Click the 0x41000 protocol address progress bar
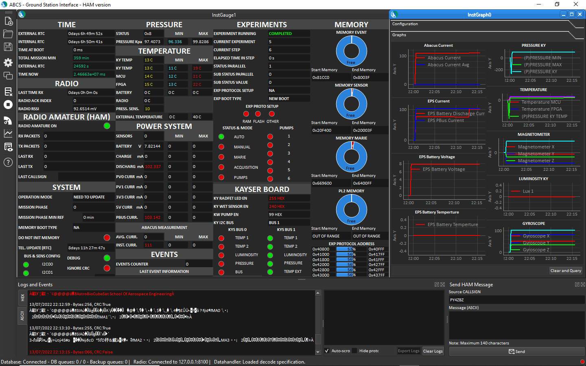586x366 pixels. [x=346, y=254]
